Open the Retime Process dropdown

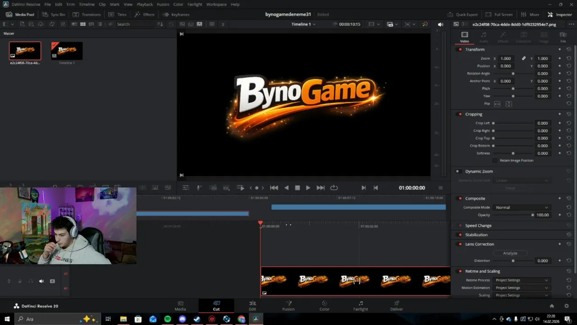(x=522, y=280)
